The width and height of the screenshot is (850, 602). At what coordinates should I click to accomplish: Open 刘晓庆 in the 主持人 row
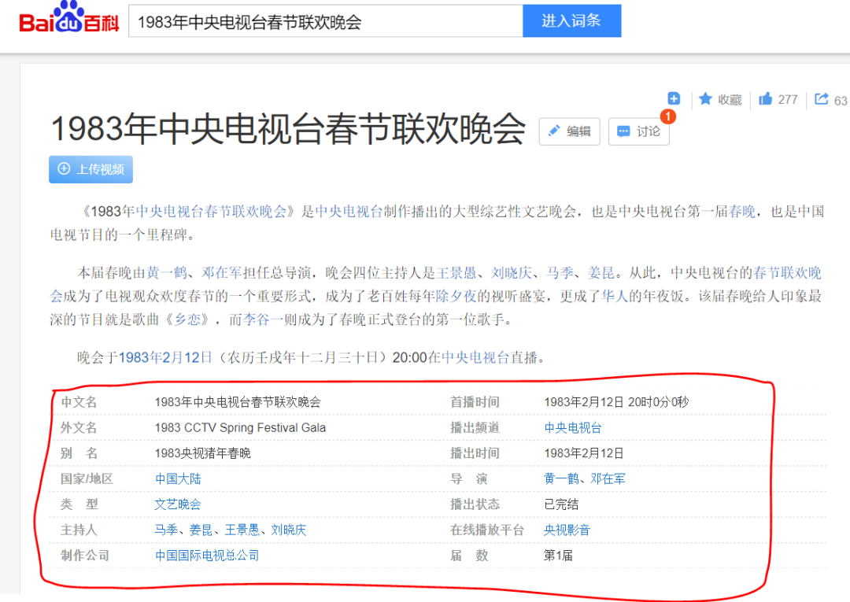(289, 530)
